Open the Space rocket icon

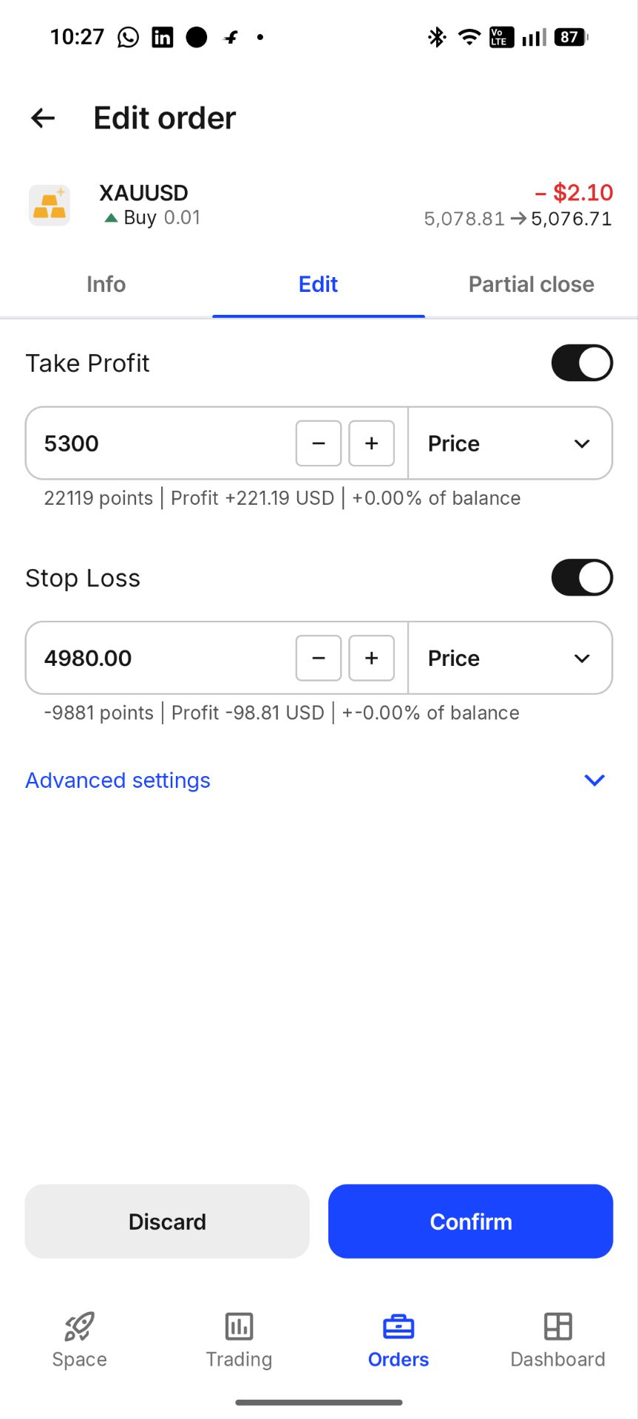coord(79,1327)
